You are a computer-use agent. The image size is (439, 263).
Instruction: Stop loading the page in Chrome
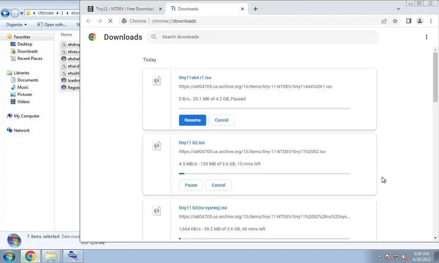tap(110, 21)
